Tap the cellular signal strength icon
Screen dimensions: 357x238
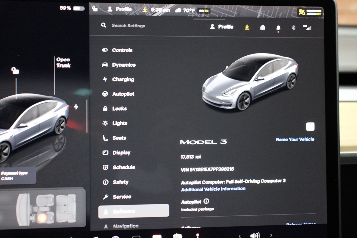tap(307, 28)
